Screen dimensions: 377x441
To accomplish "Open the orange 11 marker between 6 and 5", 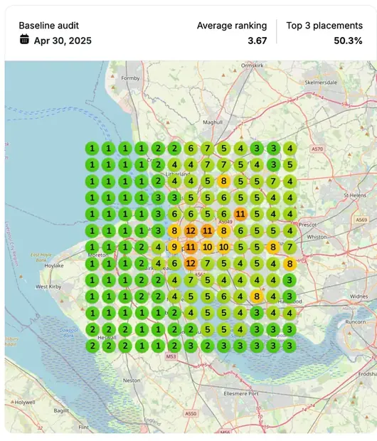I will 240,214.
